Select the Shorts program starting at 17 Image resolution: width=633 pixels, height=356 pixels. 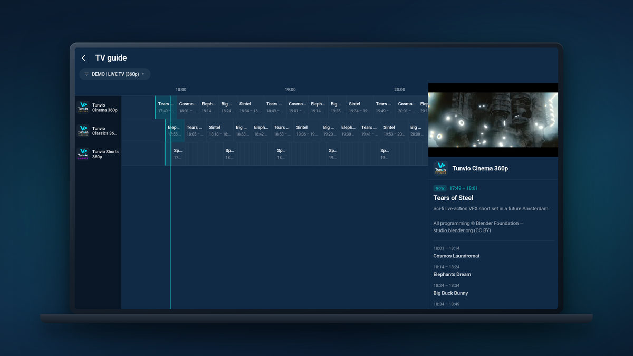tap(178, 153)
